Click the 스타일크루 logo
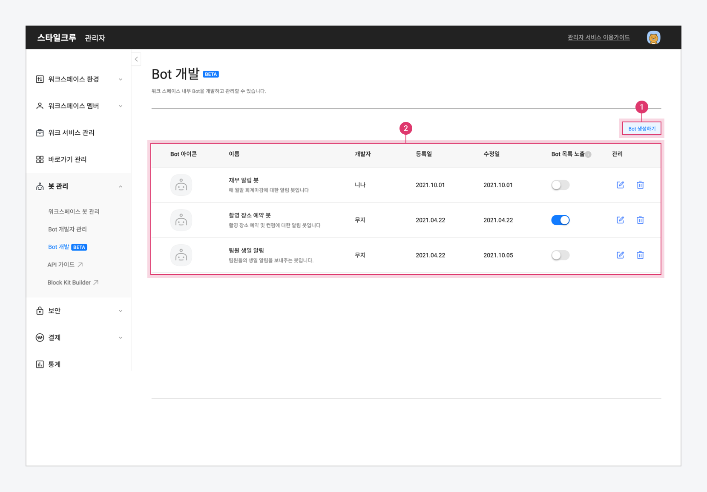This screenshot has height=492, width=707. tap(57, 38)
